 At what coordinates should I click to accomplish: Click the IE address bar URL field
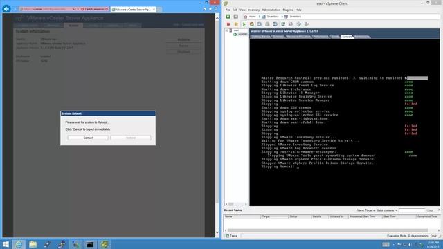tap(46, 9)
